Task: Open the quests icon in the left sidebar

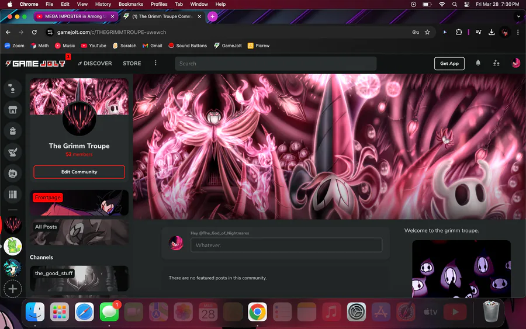Action: (x=13, y=153)
